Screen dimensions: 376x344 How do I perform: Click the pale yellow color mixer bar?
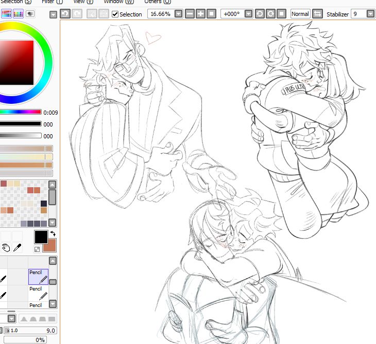click(26, 157)
